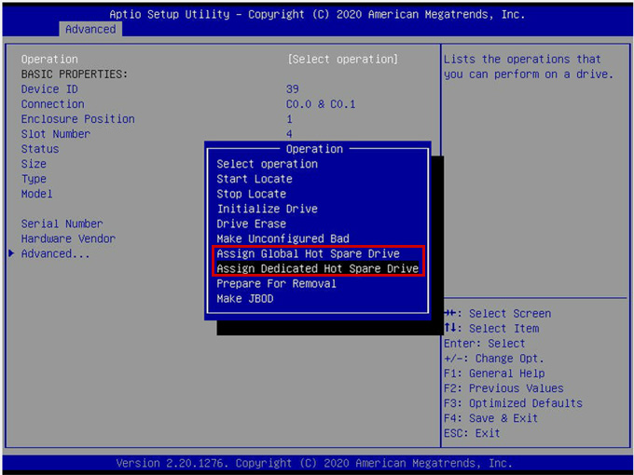
Task: Click the Operation label row
Action: coord(49,60)
